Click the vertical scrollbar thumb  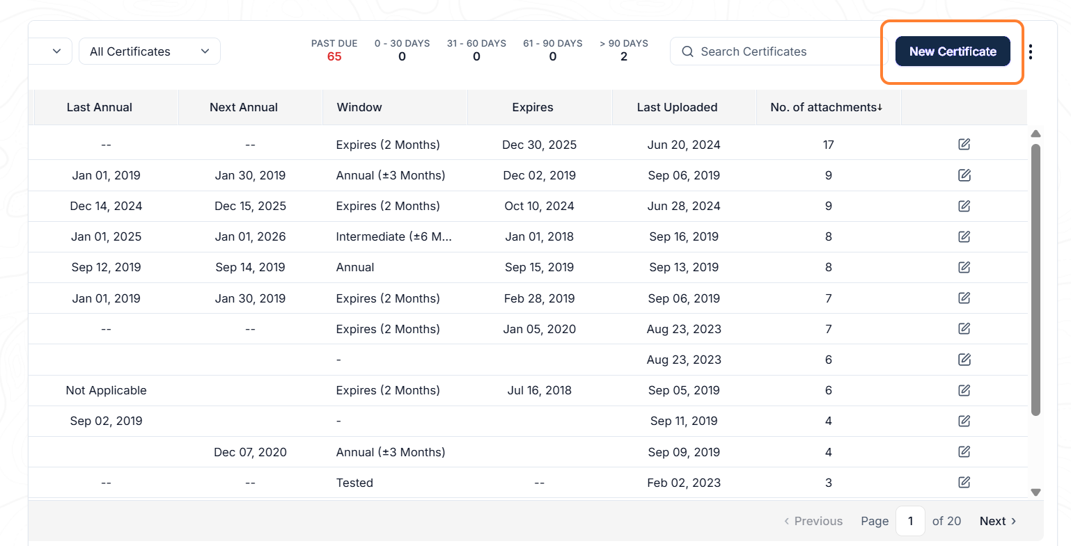click(x=1035, y=280)
